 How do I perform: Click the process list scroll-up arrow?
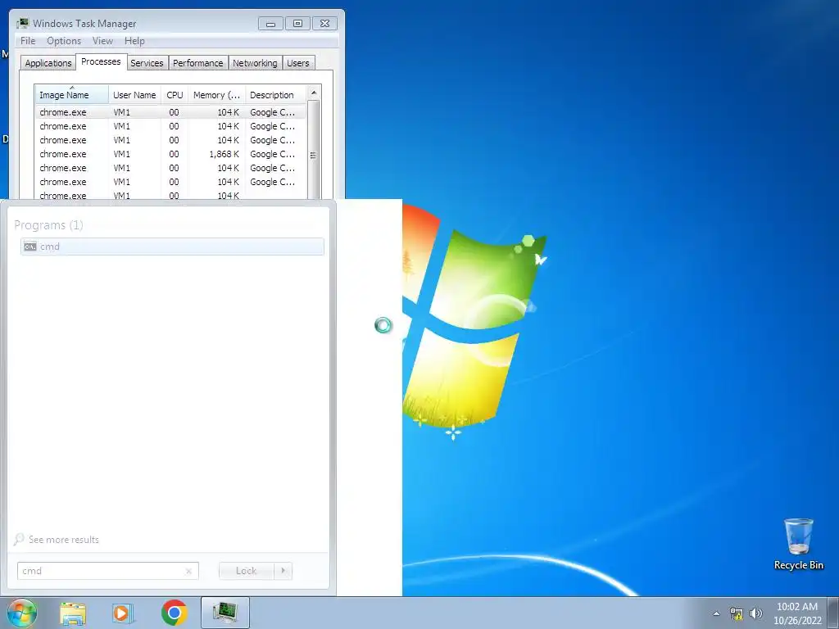pos(314,93)
